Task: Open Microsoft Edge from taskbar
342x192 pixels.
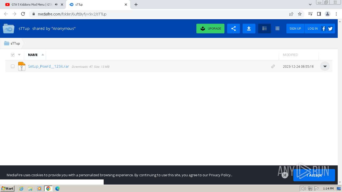Action: [x=57, y=189]
